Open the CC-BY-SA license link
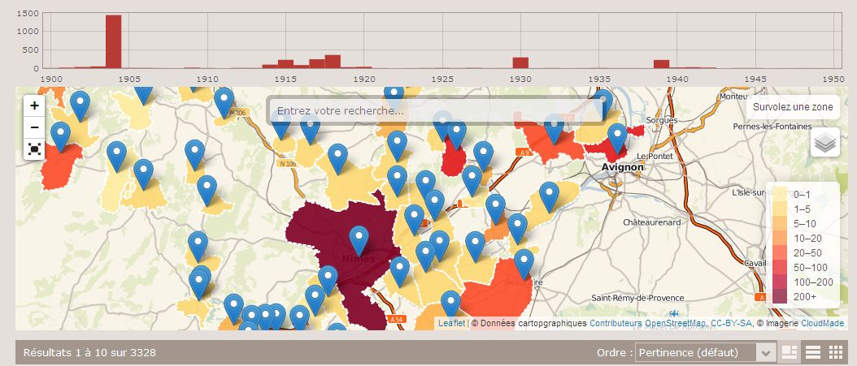Image resolution: width=857 pixels, height=366 pixels. (731, 323)
